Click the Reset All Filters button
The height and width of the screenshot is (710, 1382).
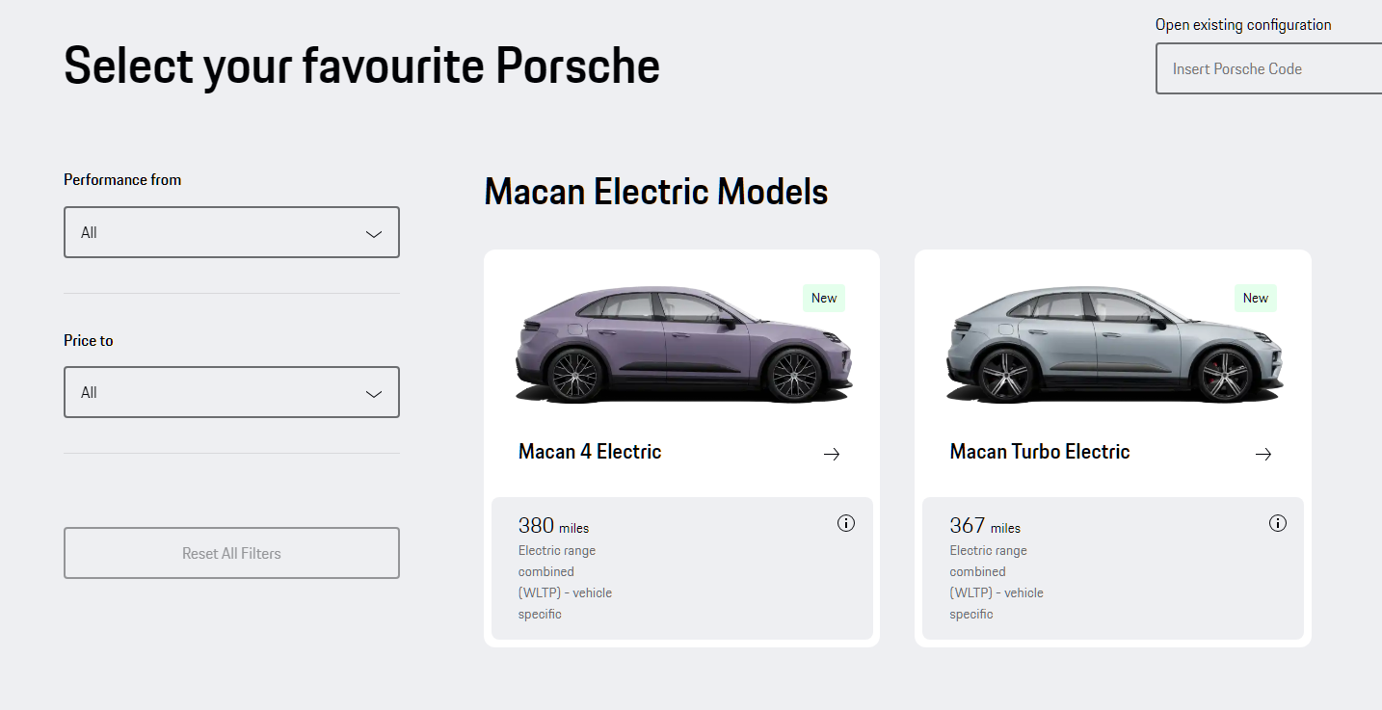click(x=231, y=552)
